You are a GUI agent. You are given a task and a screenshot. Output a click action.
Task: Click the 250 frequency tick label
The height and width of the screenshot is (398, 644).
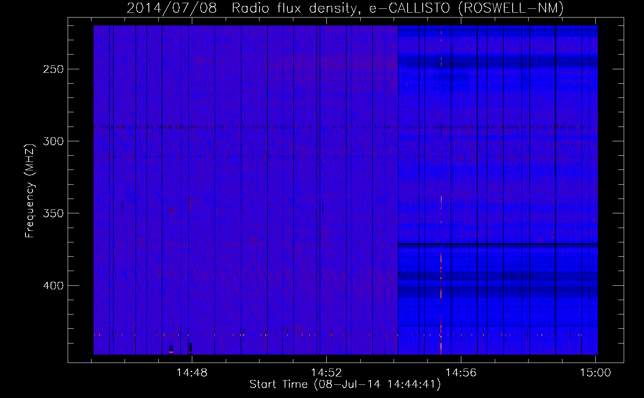tap(53, 69)
